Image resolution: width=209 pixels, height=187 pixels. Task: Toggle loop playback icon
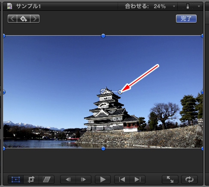pyautogui.click(x=189, y=179)
